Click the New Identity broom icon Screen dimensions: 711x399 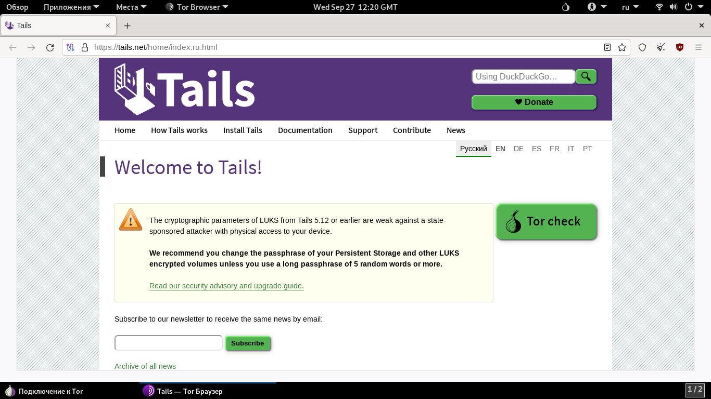click(x=661, y=47)
